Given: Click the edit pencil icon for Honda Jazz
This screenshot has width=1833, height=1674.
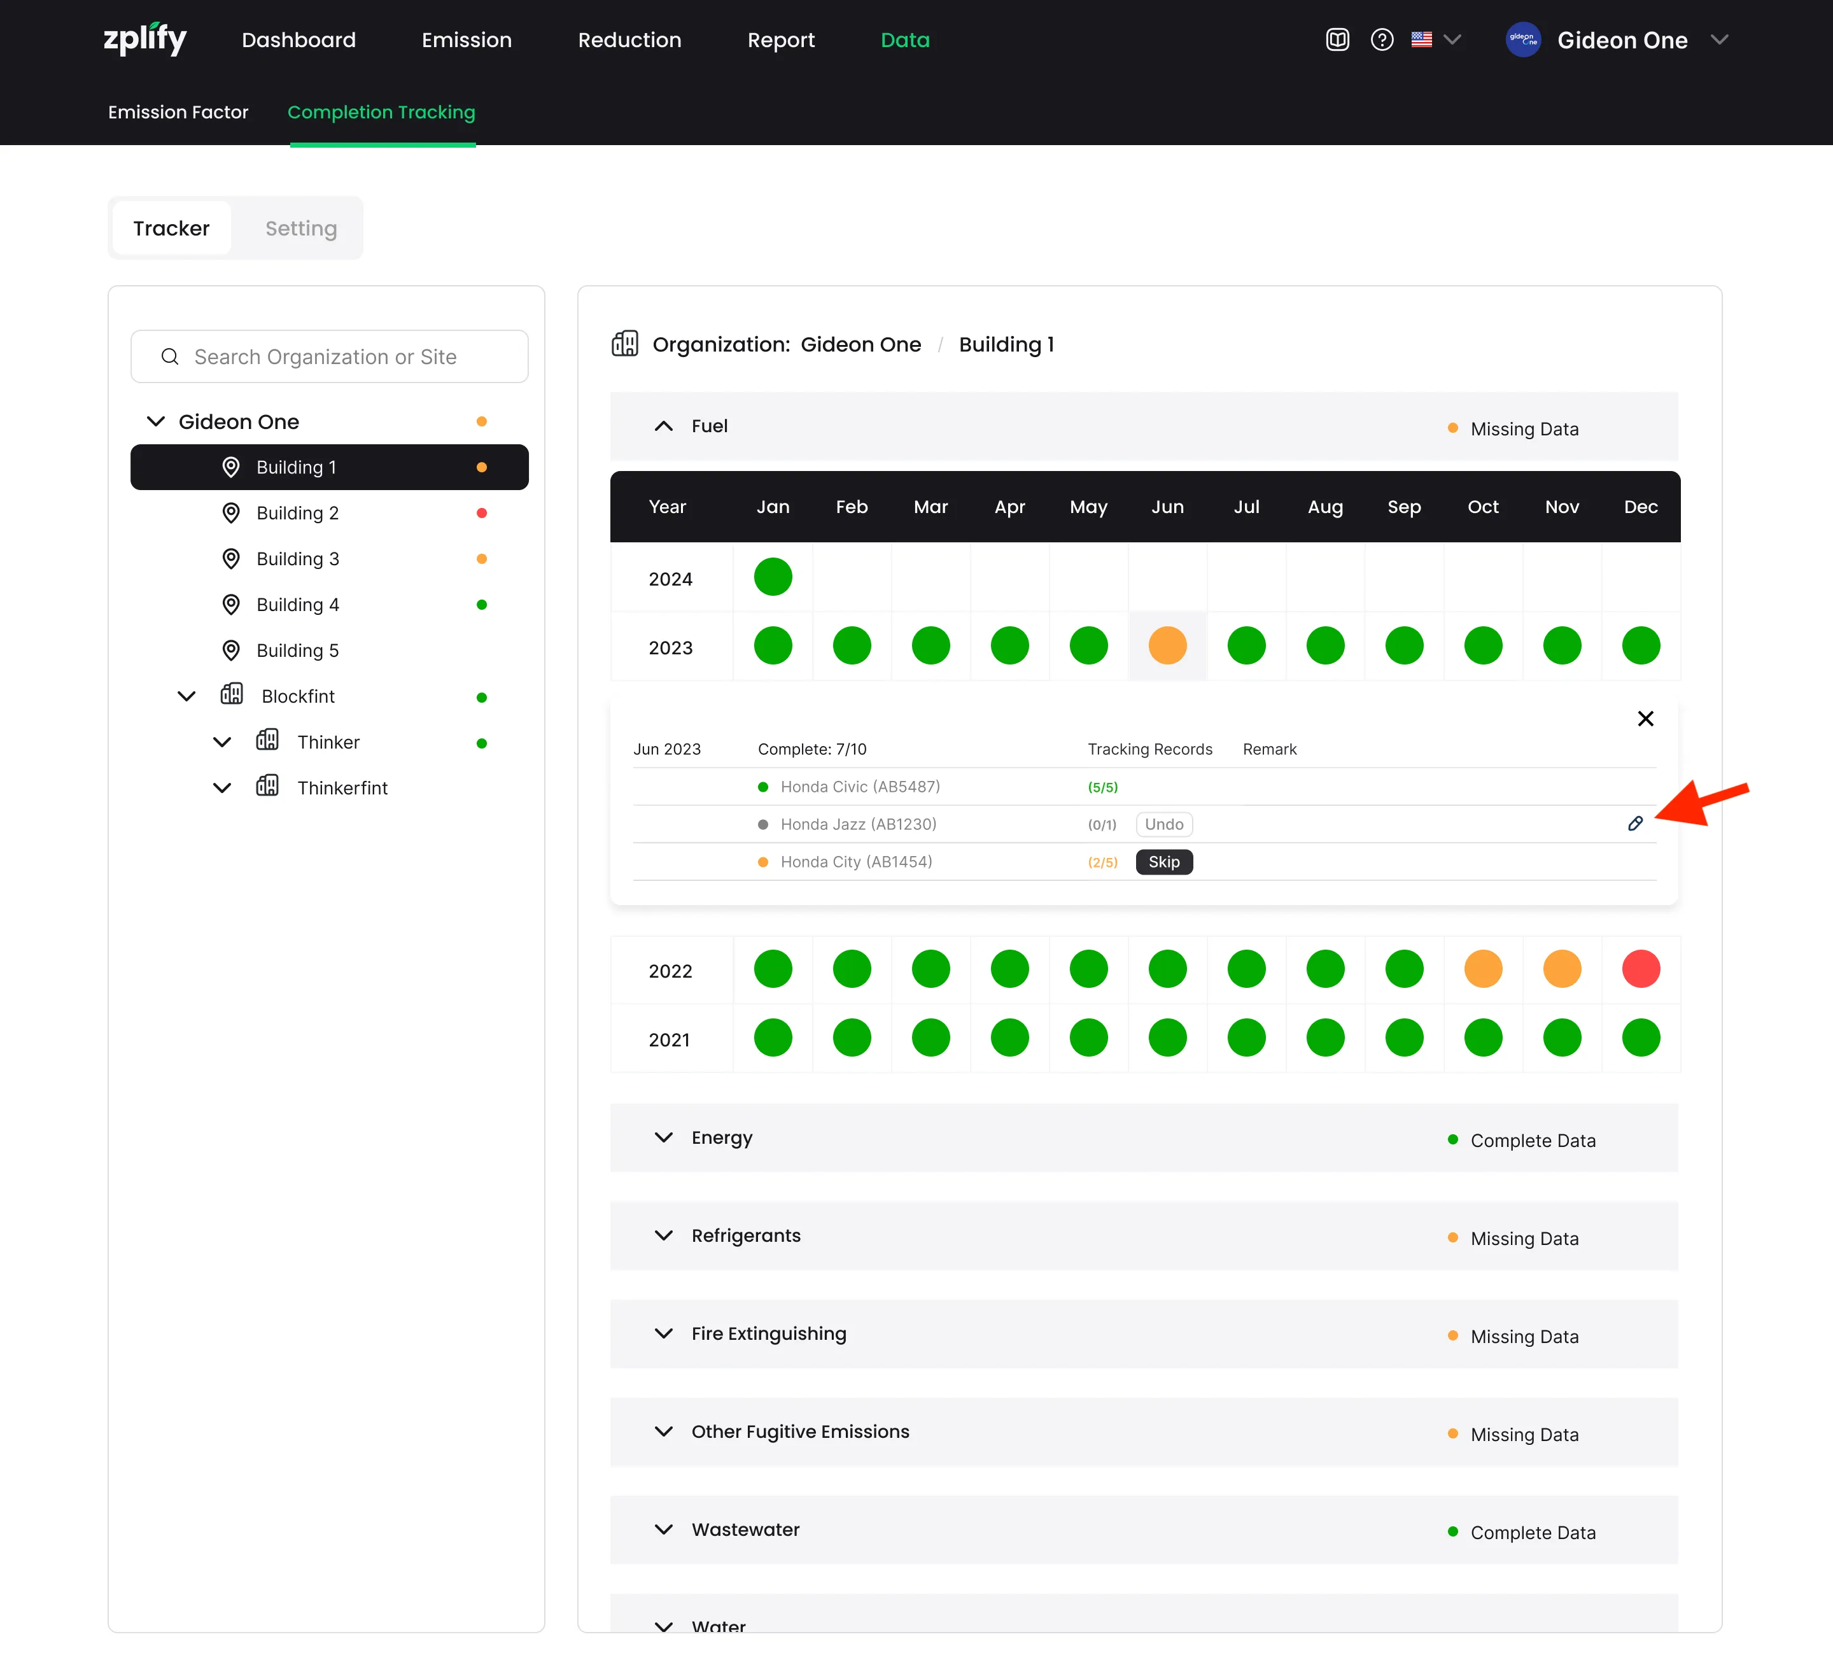Looking at the screenshot, I should (x=1635, y=824).
